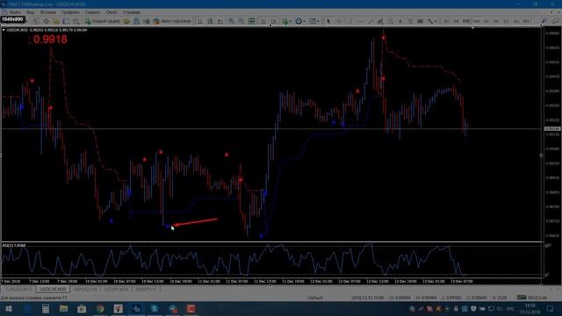This screenshot has width=562, height=316.
Task: Click the Default profile in status bar
Action: pyautogui.click(x=315, y=298)
